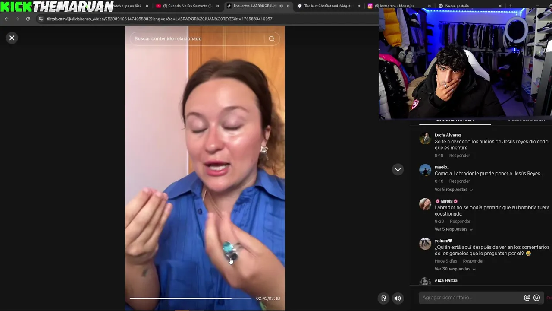552x311 pixels.
Task: Reload the page with browser refresh icon
Action: coord(28,19)
